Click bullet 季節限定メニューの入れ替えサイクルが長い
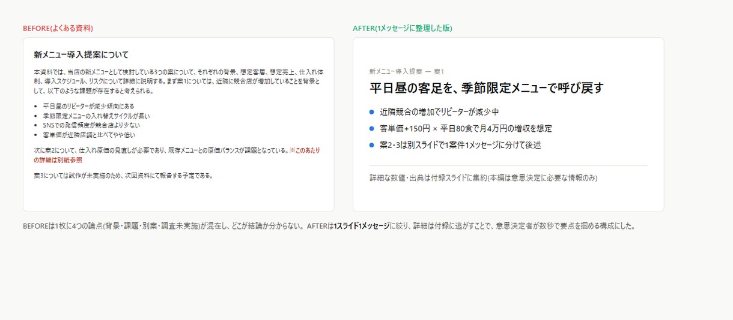The width and height of the screenshot is (733, 320). tap(96, 116)
